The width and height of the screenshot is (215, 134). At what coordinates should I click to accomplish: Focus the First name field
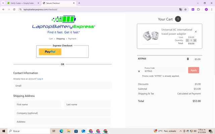(38, 104)
